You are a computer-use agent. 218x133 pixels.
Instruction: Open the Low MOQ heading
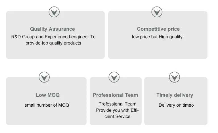coord(48,95)
